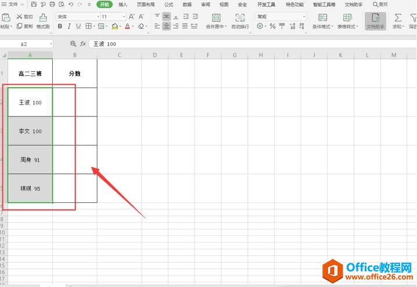Toggle underline formatting (U)
The image size is (417, 287).
click(78, 26)
